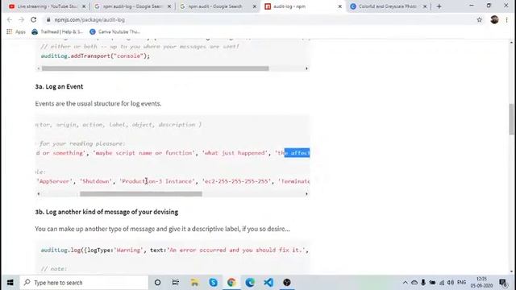The width and height of the screenshot is (516, 290).
Task: Open the network tray icon
Action: click(x=442, y=283)
